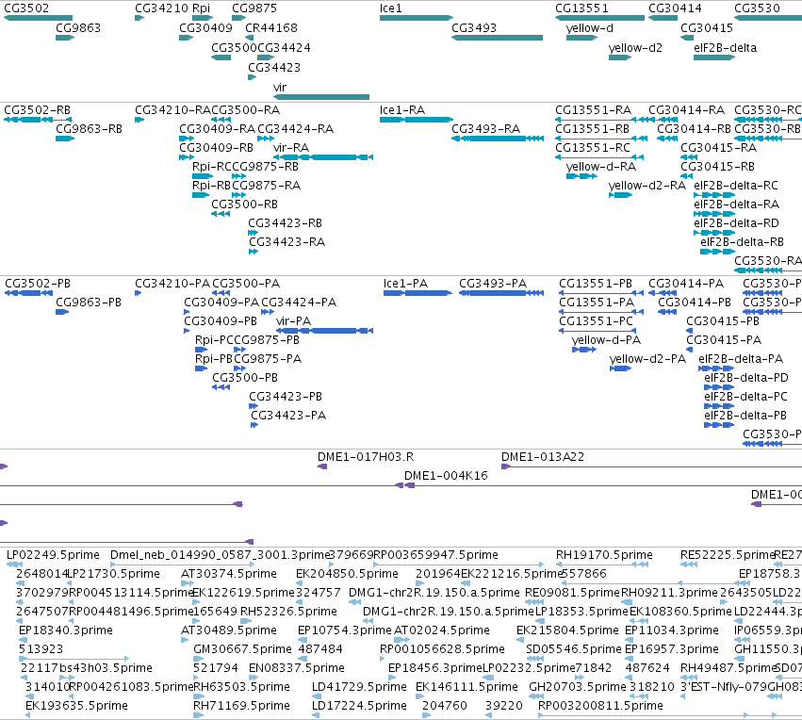Click the CG34424-RA transcript label
The image size is (802, 720).
[x=295, y=129]
